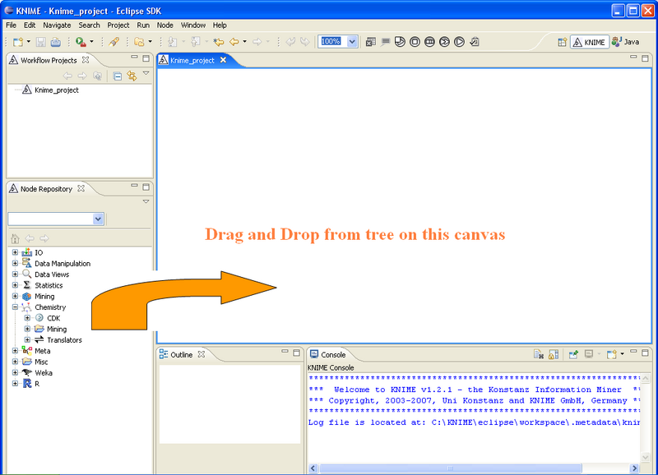The height and width of the screenshot is (475, 658).
Task: Click the console horizontal scrollbar thumb
Action: click(450, 468)
